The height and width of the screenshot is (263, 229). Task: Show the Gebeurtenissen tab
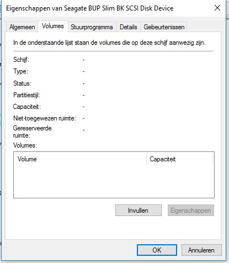tap(164, 27)
